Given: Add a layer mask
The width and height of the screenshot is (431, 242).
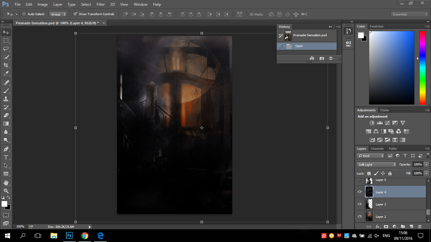Looking at the screenshot, I should 386,227.
